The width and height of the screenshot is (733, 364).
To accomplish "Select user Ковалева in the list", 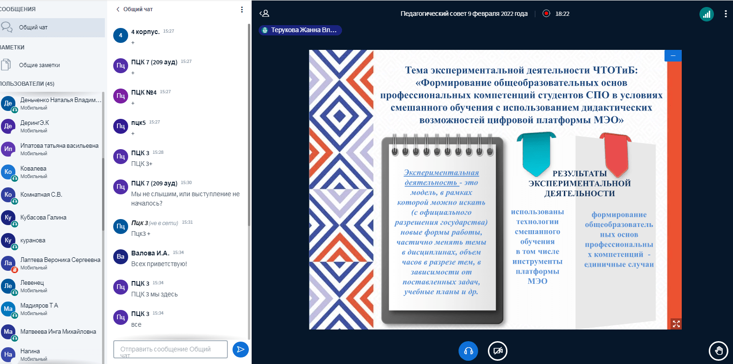I will (51, 172).
